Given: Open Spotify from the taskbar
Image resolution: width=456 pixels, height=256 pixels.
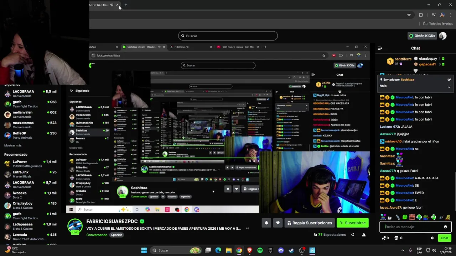Looking at the screenshot, I should click(x=260, y=250).
